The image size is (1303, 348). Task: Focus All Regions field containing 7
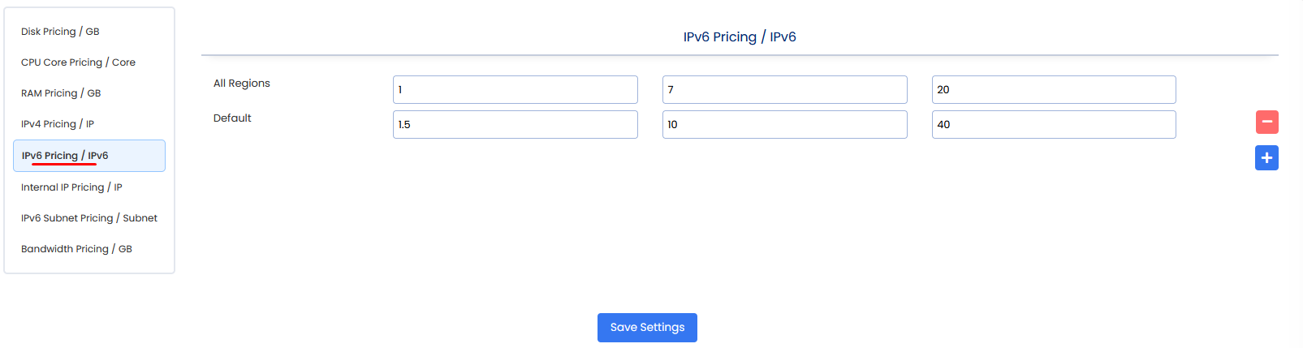(784, 89)
